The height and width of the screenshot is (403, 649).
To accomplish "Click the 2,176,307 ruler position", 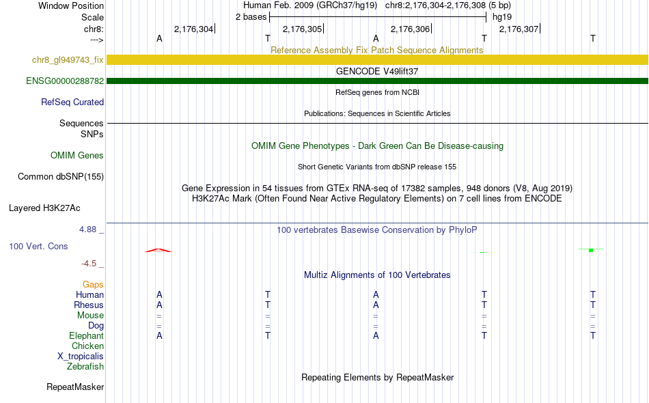I will pos(519,29).
